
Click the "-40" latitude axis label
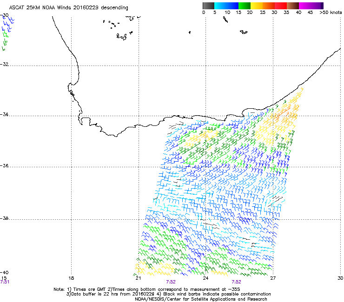click(5, 272)
